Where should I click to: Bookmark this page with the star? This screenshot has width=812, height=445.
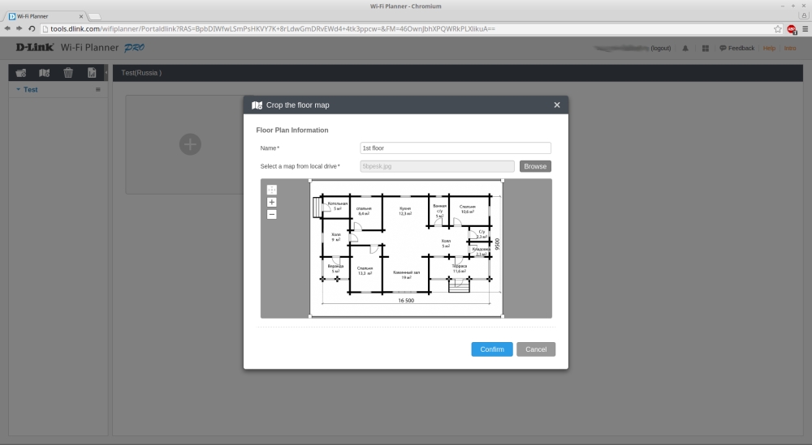[777, 28]
